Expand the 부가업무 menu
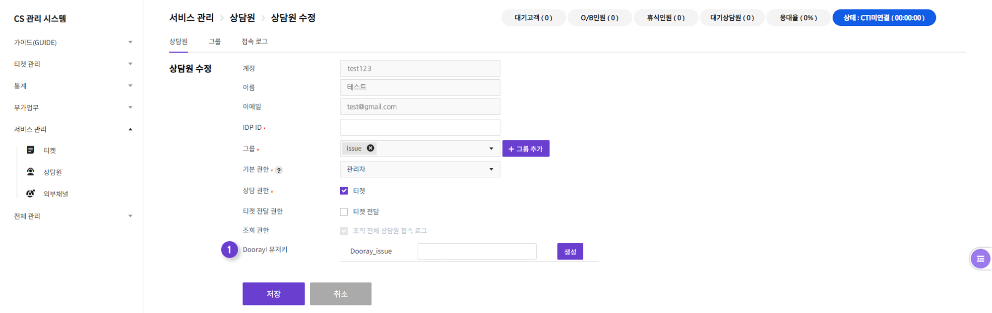Image resolution: width=992 pixels, height=313 pixels. coord(73,107)
